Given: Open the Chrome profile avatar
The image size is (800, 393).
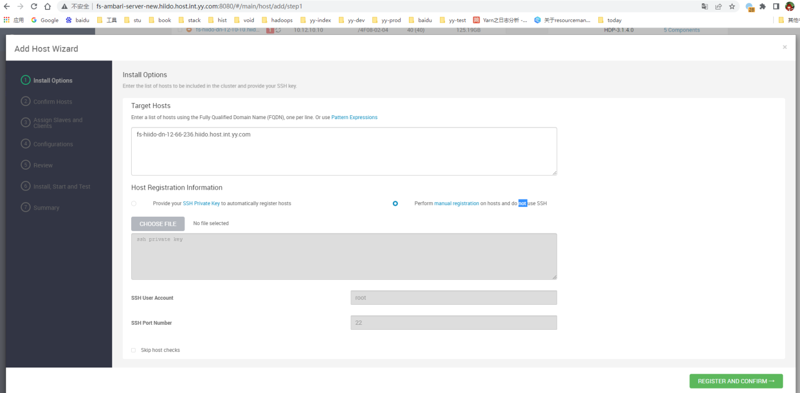Looking at the screenshot, I should click(789, 7).
